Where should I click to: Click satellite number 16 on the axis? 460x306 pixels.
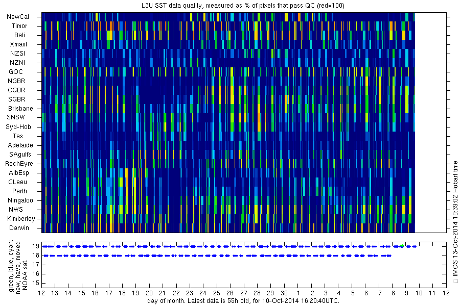coord(36,274)
